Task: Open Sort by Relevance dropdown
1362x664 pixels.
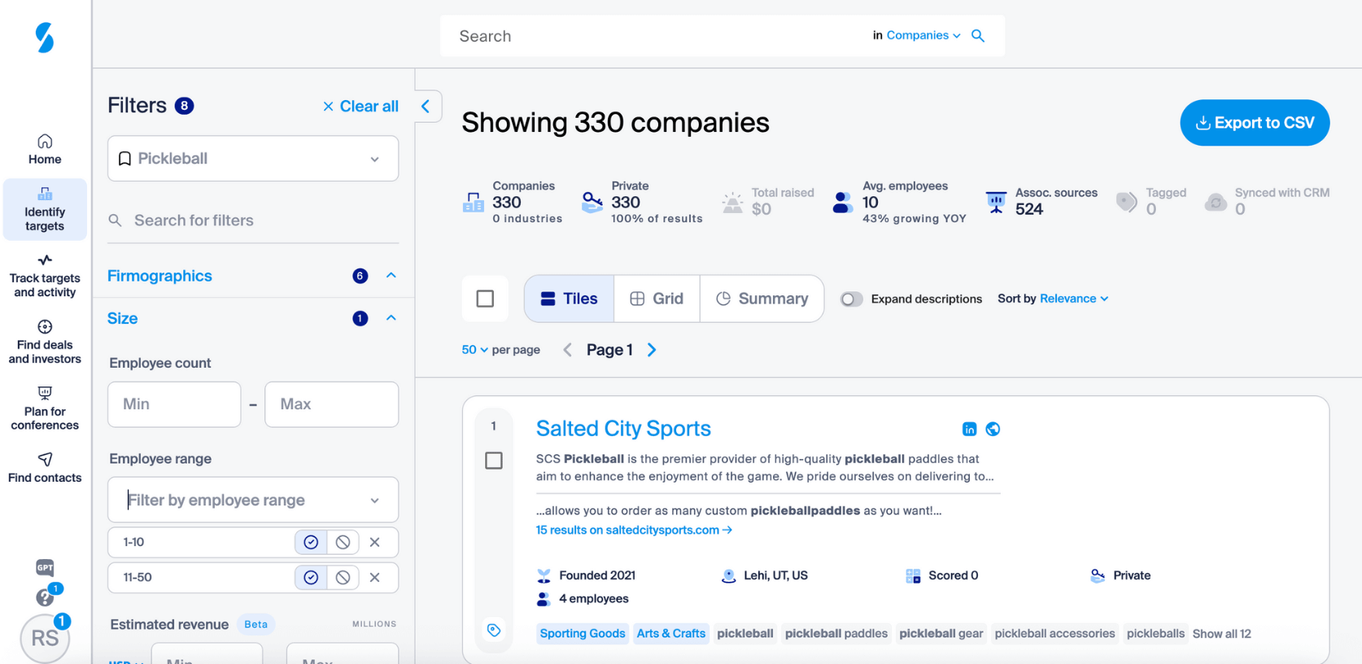Action: click(x=1074, y=299)
